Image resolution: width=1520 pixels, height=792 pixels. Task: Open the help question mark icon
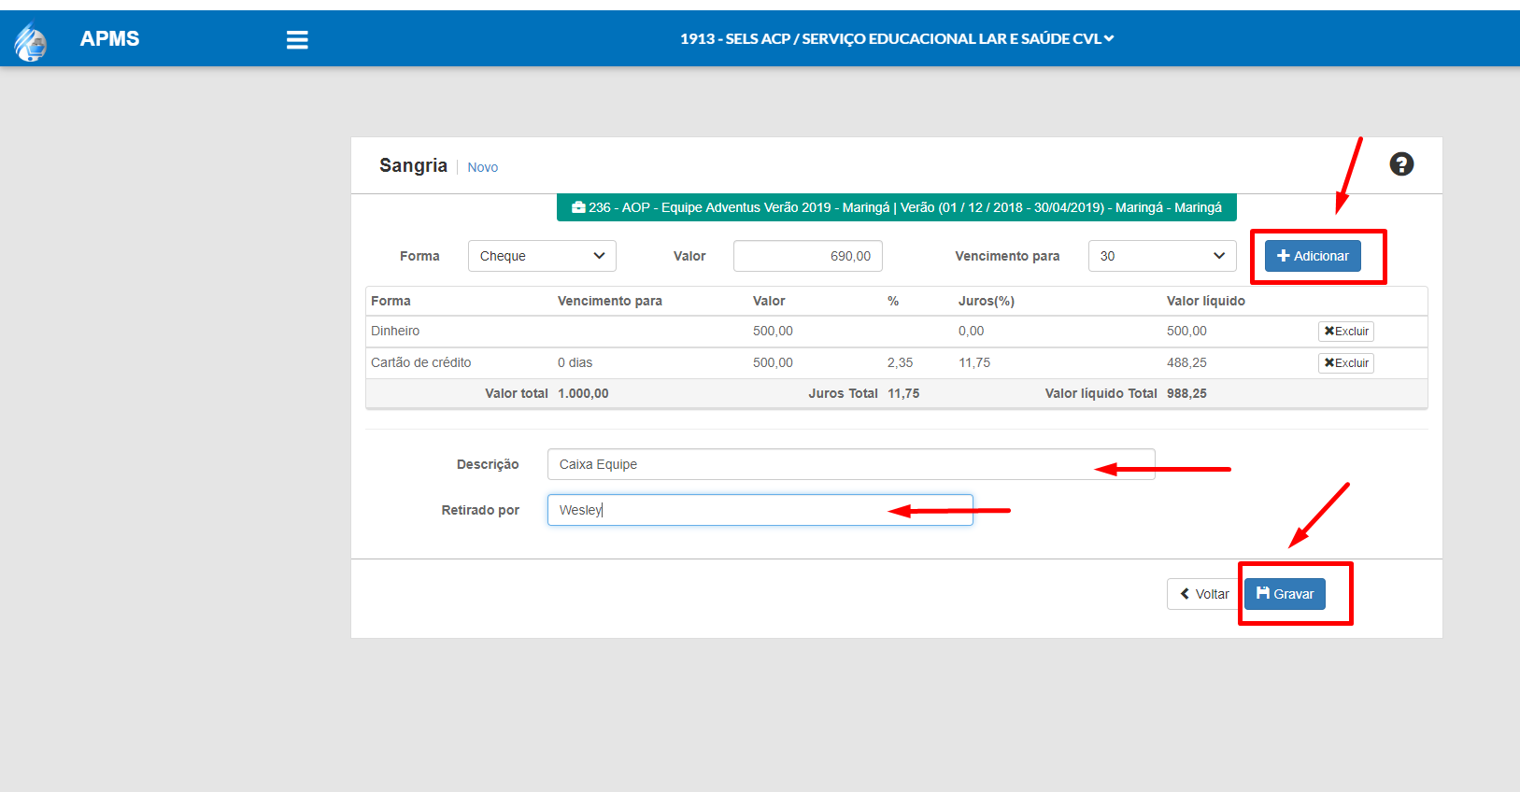coord(1401,164)
